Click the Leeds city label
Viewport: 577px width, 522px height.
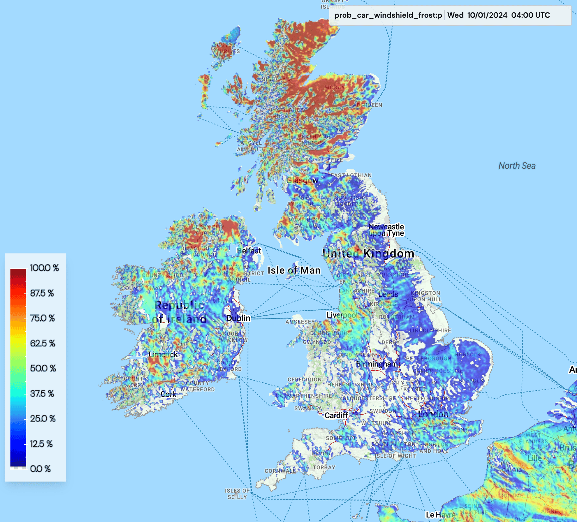coord(388,294)
